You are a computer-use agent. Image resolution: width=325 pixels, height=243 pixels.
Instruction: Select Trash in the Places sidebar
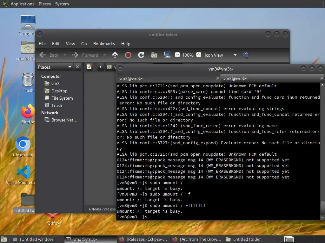[56, 105]
